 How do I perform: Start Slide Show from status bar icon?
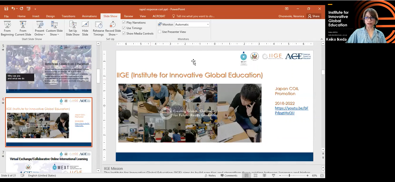point(273,176)
